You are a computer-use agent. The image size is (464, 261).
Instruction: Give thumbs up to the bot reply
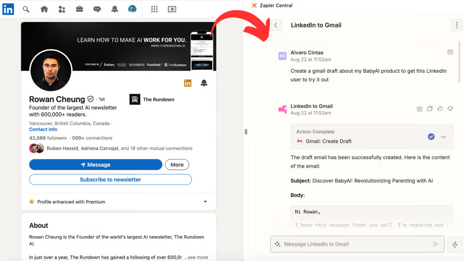click(x=440, y=108)
